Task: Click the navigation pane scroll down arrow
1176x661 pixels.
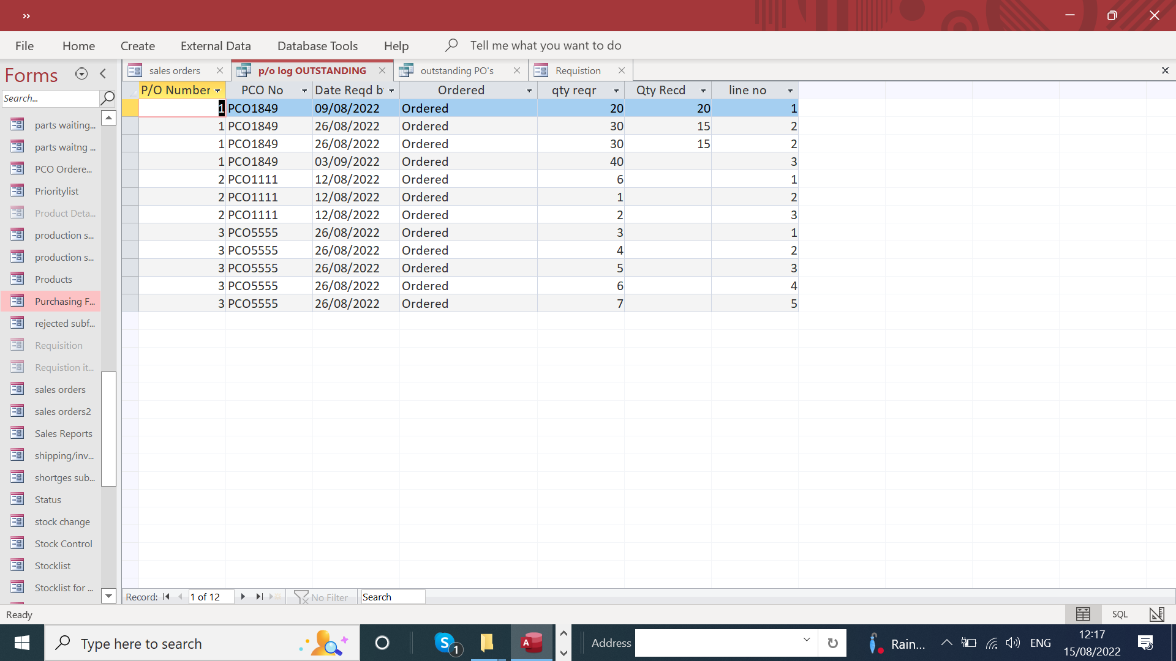Action: (108, 596)
